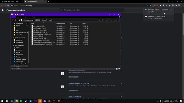Image resolution: width=184 pixels, height=103 pixels.
Task: Click the Explorer search in mods field
Action: click(x=112, y=20)
